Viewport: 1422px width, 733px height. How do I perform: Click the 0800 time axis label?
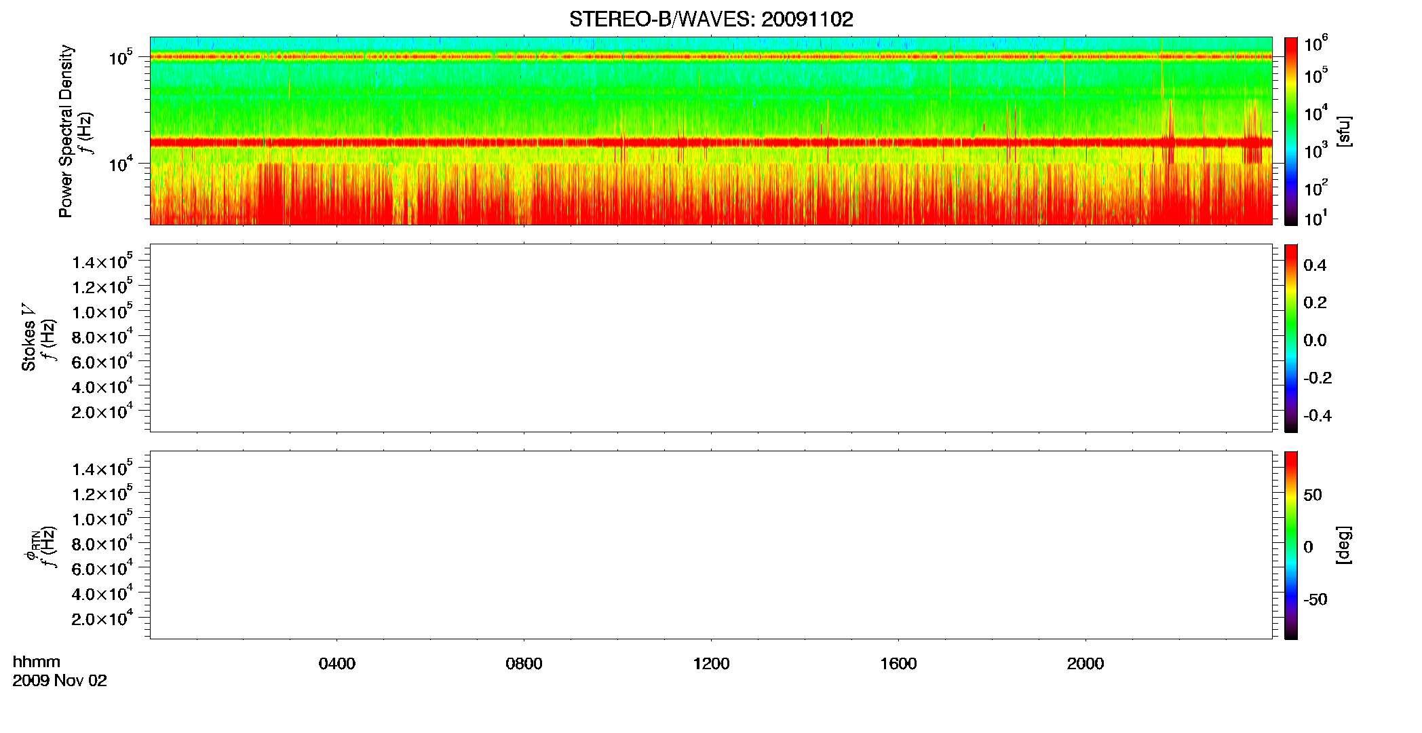(524, 664)
